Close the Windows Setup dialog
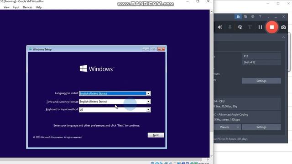The image size is (292, 164). 161,49
